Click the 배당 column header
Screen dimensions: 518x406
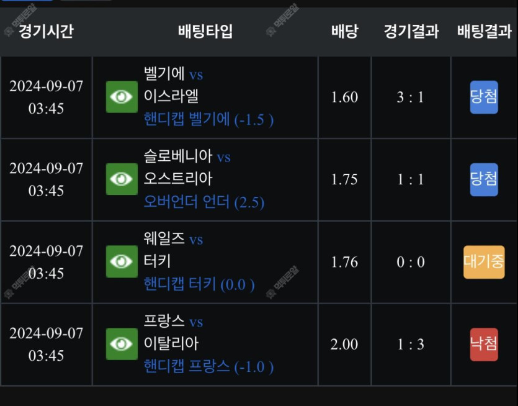[x=344, y=32]
